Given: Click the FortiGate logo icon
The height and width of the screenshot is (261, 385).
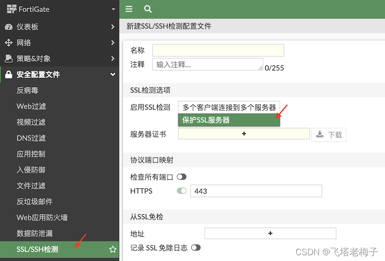Looking at the screenshot, I should [12, 9].
